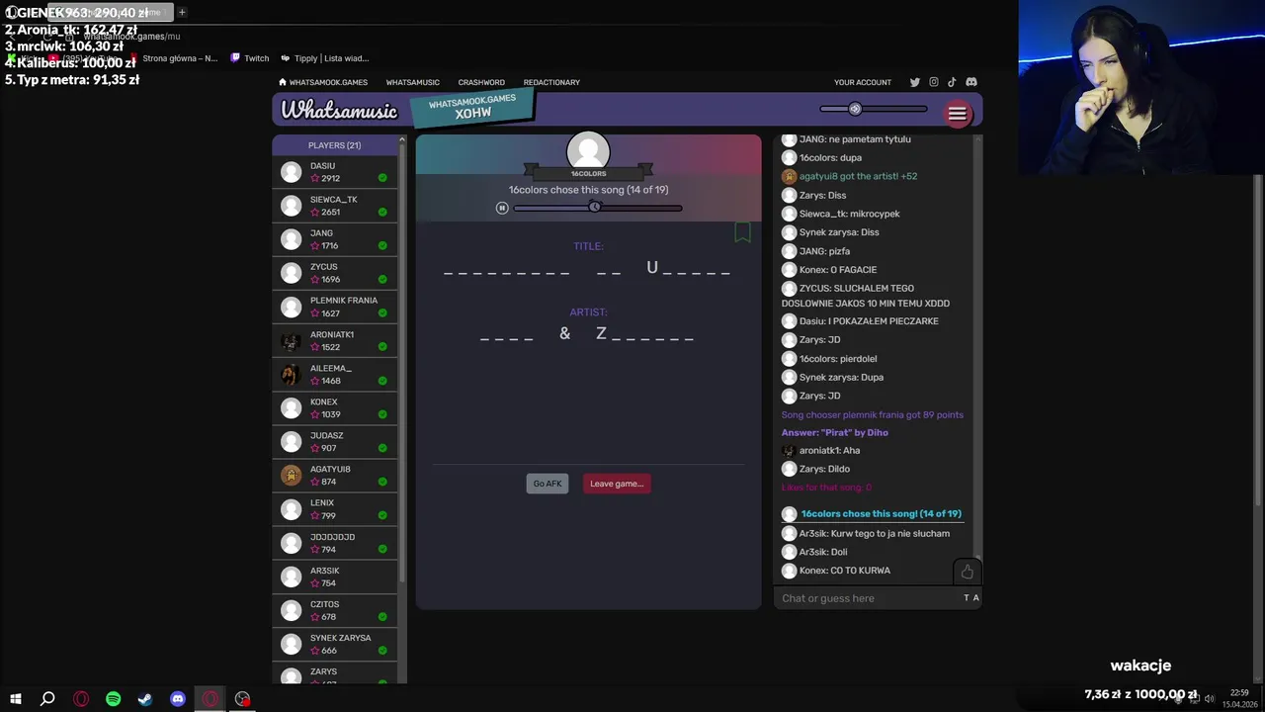
Task: Select player DASIU in the player list
Action: tap(335, 172)
